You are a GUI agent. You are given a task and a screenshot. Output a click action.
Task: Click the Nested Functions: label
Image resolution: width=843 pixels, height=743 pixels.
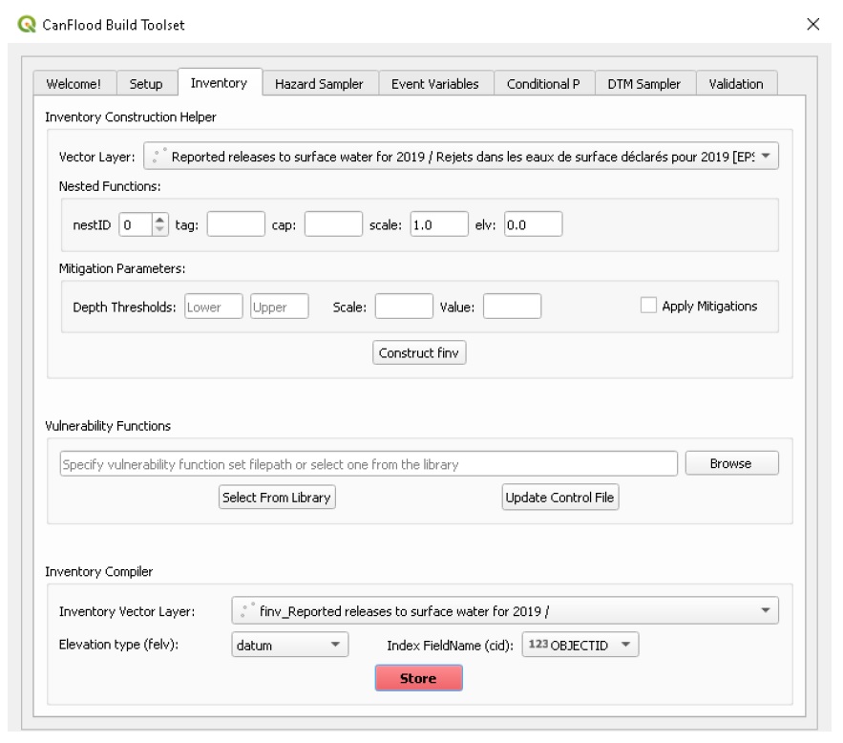click(x=110, y=186)
